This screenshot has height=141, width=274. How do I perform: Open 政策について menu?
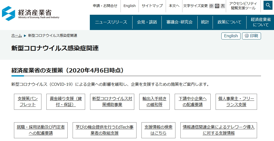click(229, 22)
